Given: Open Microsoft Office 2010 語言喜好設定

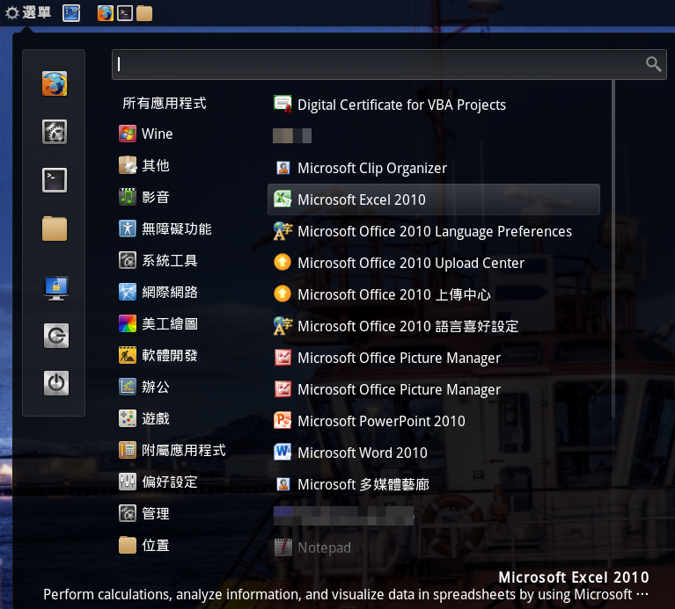Looking at the screenshot, I should [x=434, y=326].
